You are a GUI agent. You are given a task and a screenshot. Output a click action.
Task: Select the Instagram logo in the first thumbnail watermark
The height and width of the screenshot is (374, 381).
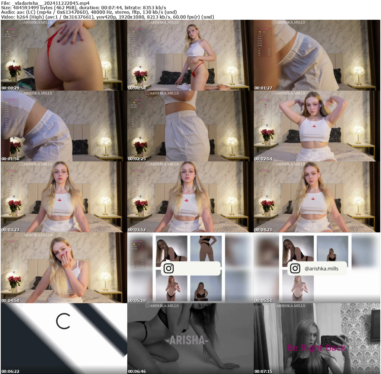tap(20, 22)
